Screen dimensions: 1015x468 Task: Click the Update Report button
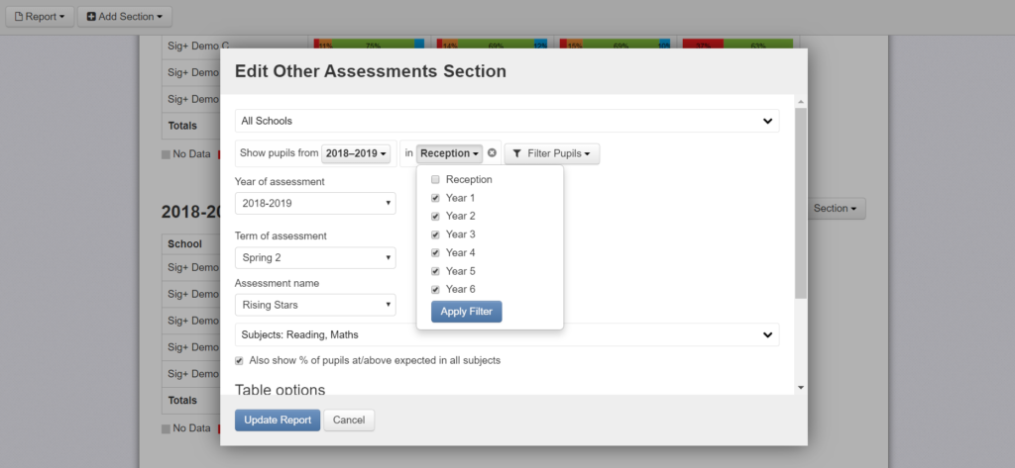point(278,421)
